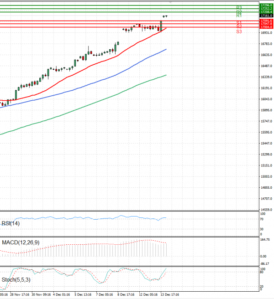Click the 15003.0 price axis value
The image size is (274, 299).
[x=266, y=176]
